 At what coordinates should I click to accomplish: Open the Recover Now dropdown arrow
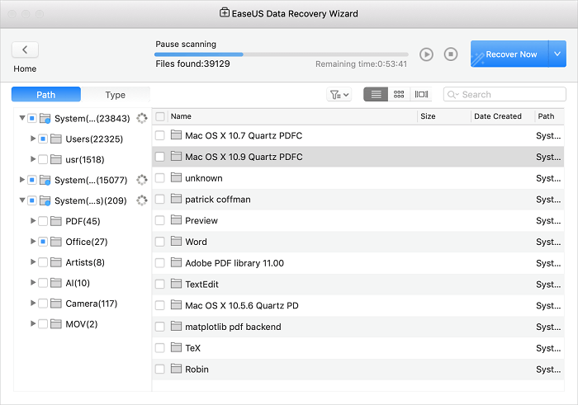click(557, 54)
